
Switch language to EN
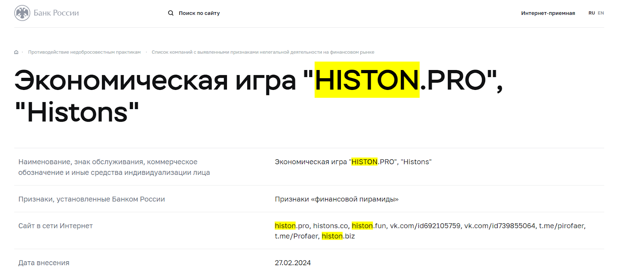tap(601, 13)
